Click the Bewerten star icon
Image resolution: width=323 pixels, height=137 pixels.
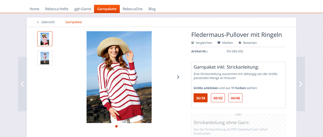[x=240, y=43]
